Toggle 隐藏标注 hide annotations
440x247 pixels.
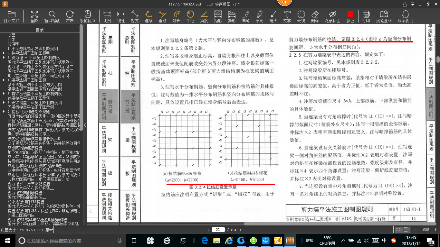coord(332,16)
